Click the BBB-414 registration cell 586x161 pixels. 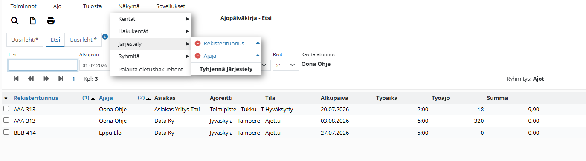[25, 133]
